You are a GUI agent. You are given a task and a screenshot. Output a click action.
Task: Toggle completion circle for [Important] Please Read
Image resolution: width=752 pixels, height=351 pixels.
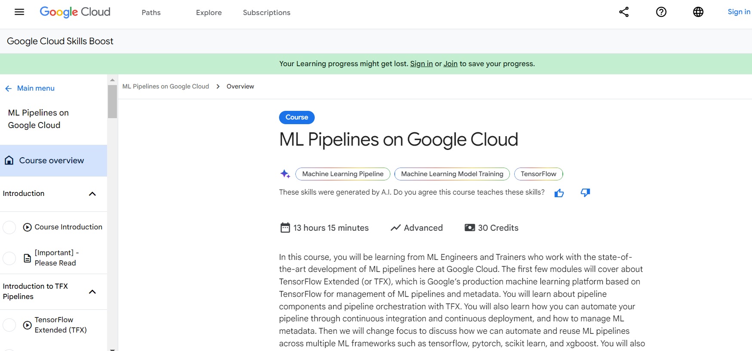click(x=9, y=258)
